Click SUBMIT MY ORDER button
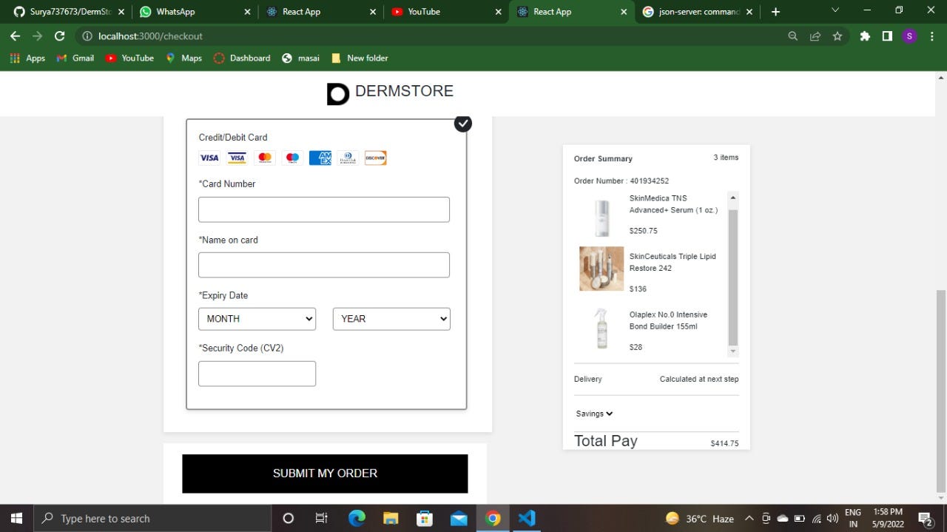The image size is (947, 532). [325, 474]
